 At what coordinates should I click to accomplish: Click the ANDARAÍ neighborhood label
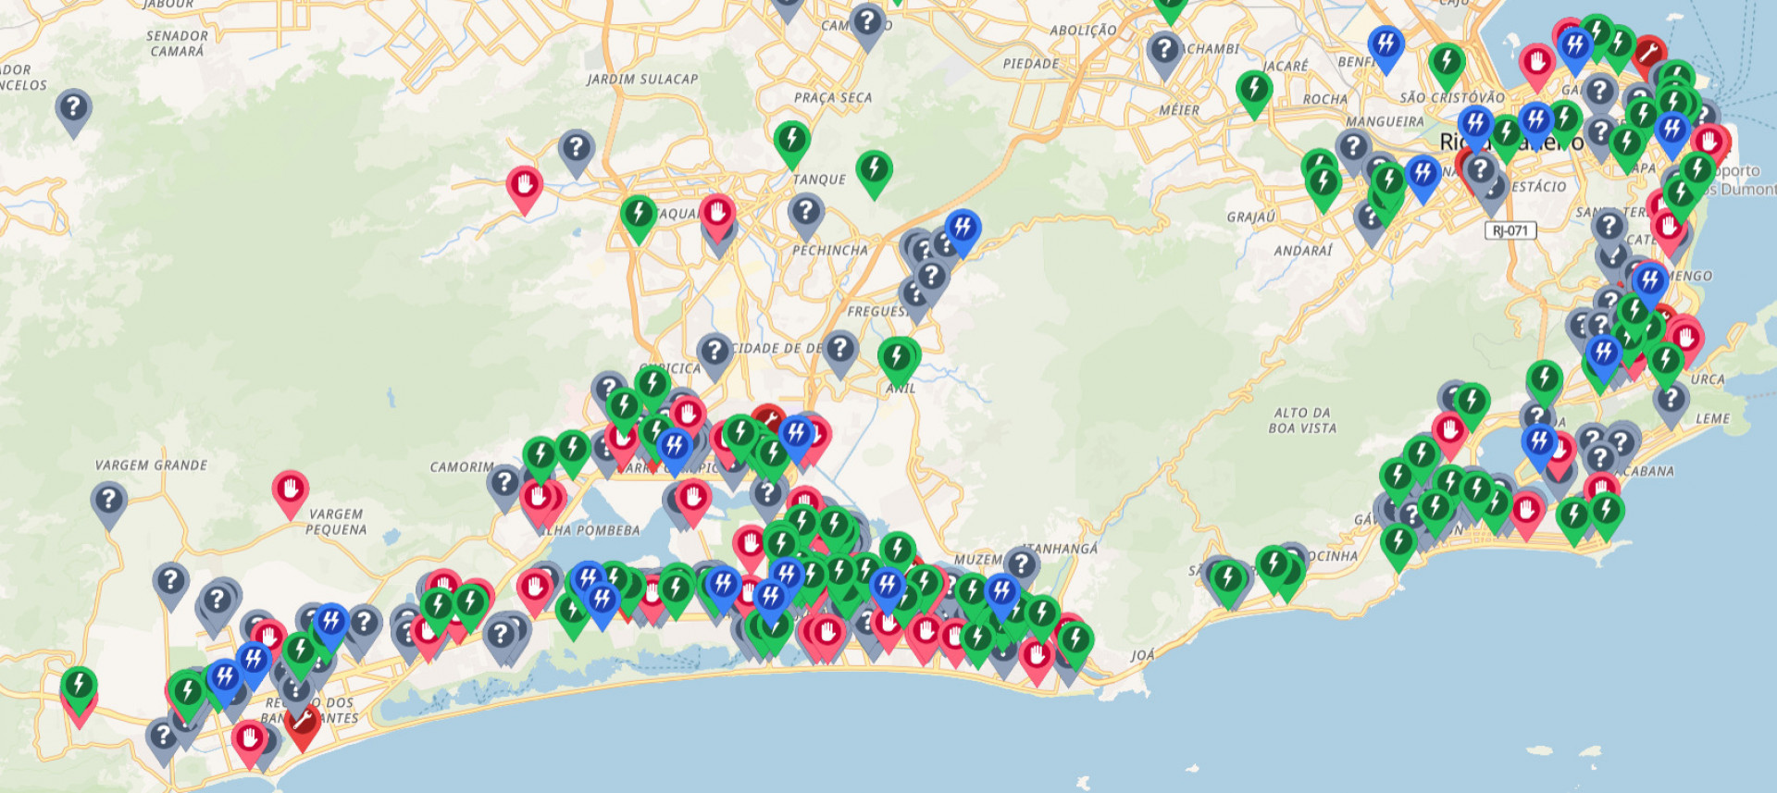click(x=1303, y=251)
